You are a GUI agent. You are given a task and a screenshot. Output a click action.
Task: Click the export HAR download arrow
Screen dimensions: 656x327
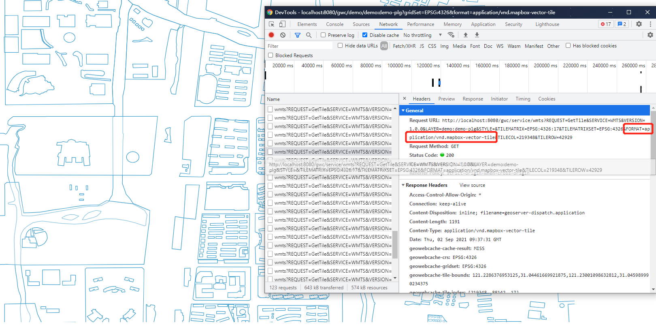click(x=477, y=35)
